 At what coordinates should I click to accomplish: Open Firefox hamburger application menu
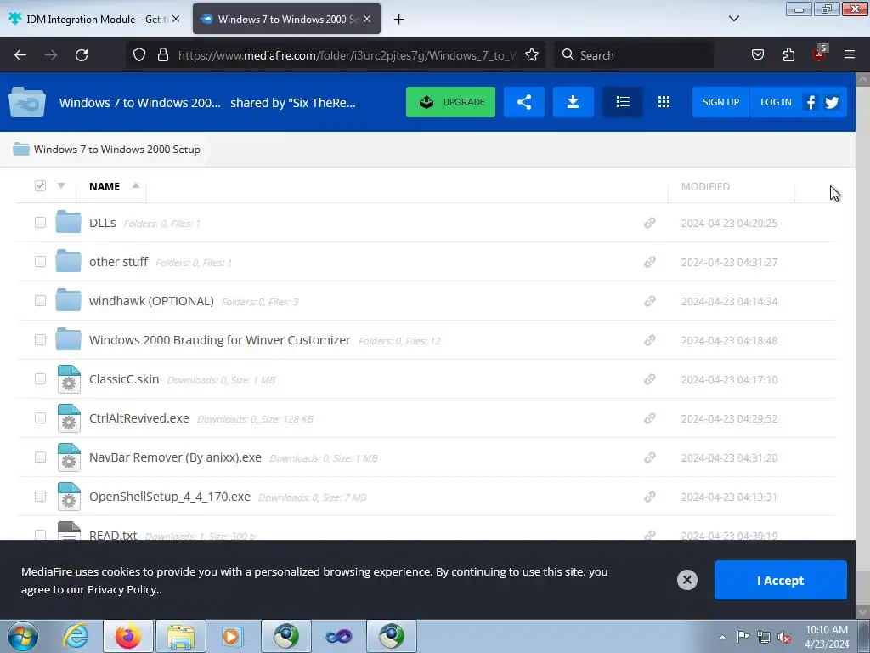pos(850,55)
